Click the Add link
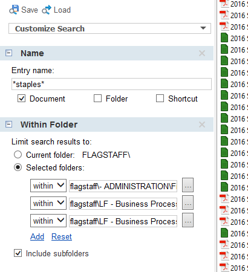This screenshot has width=248, height=272. 37,236
